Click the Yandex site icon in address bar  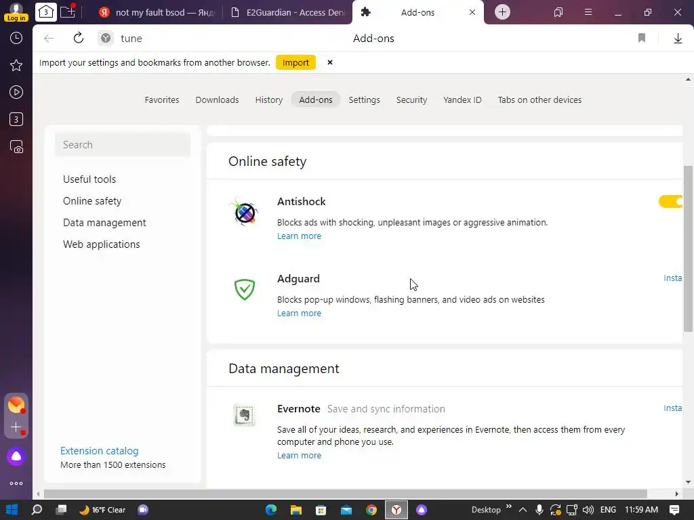[105, 39]
